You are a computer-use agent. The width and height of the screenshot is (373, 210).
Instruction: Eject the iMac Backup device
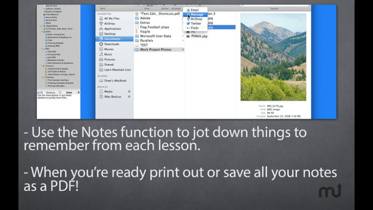pos(129,96)
